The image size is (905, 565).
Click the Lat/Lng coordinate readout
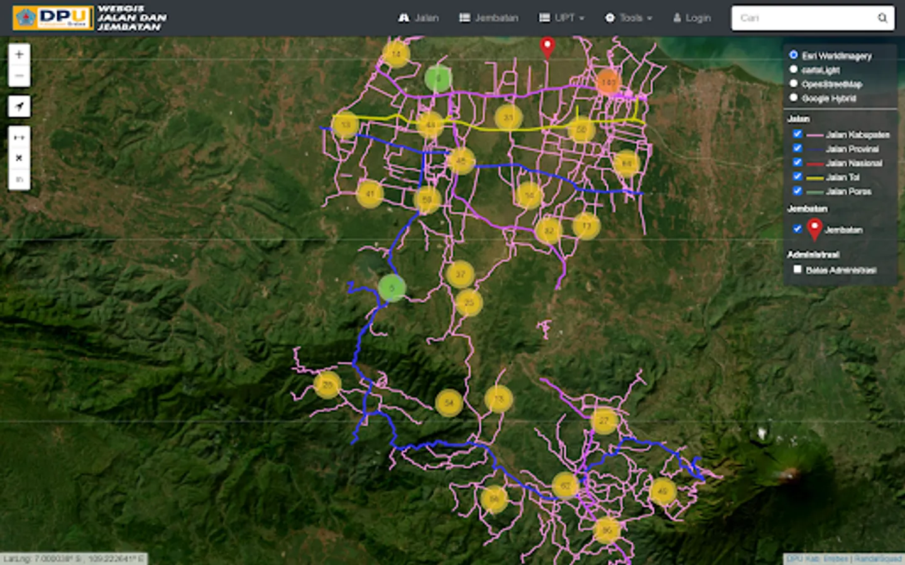tap(74, 559)
